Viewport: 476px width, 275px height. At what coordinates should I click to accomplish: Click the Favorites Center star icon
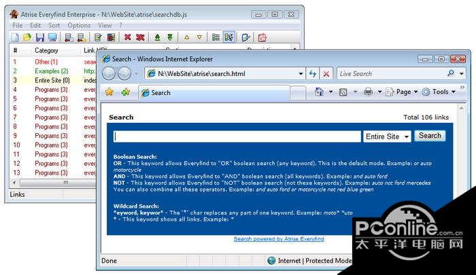coord(109,92)
